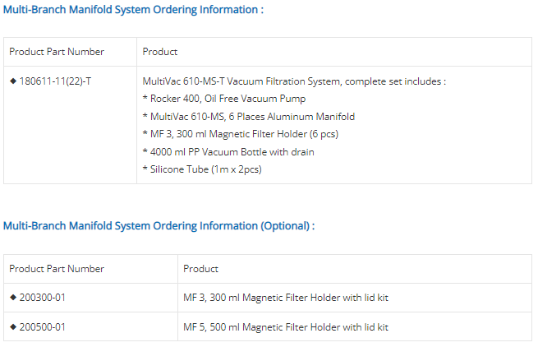Click the first table's Product Part Number header

[57, 52]
